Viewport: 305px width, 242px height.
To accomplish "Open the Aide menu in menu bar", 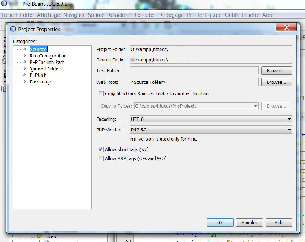I will [x=268, y=15].
